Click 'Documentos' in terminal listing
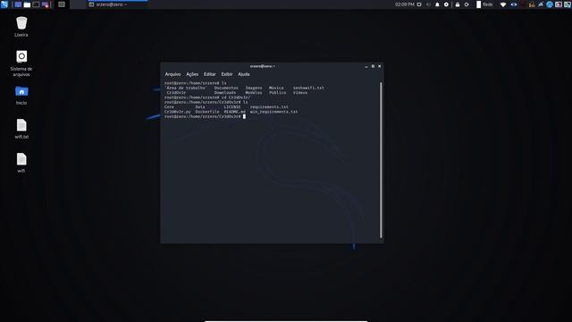 226,88
